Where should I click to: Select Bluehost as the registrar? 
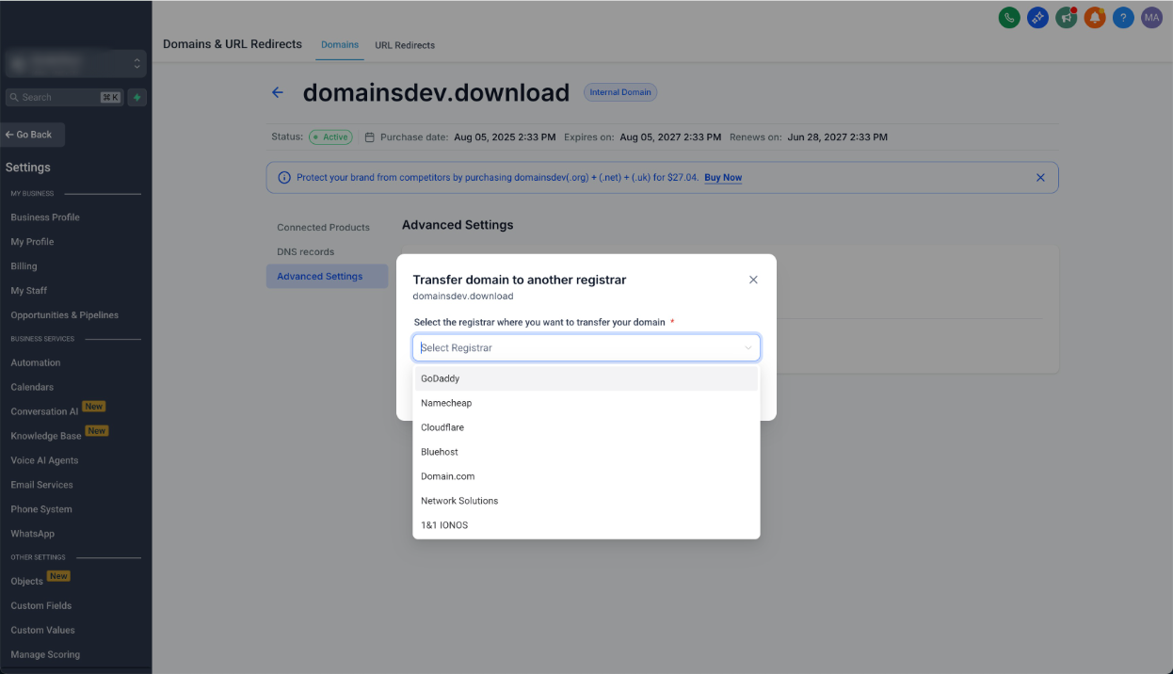pyautogui.click(x=586, y=452)
